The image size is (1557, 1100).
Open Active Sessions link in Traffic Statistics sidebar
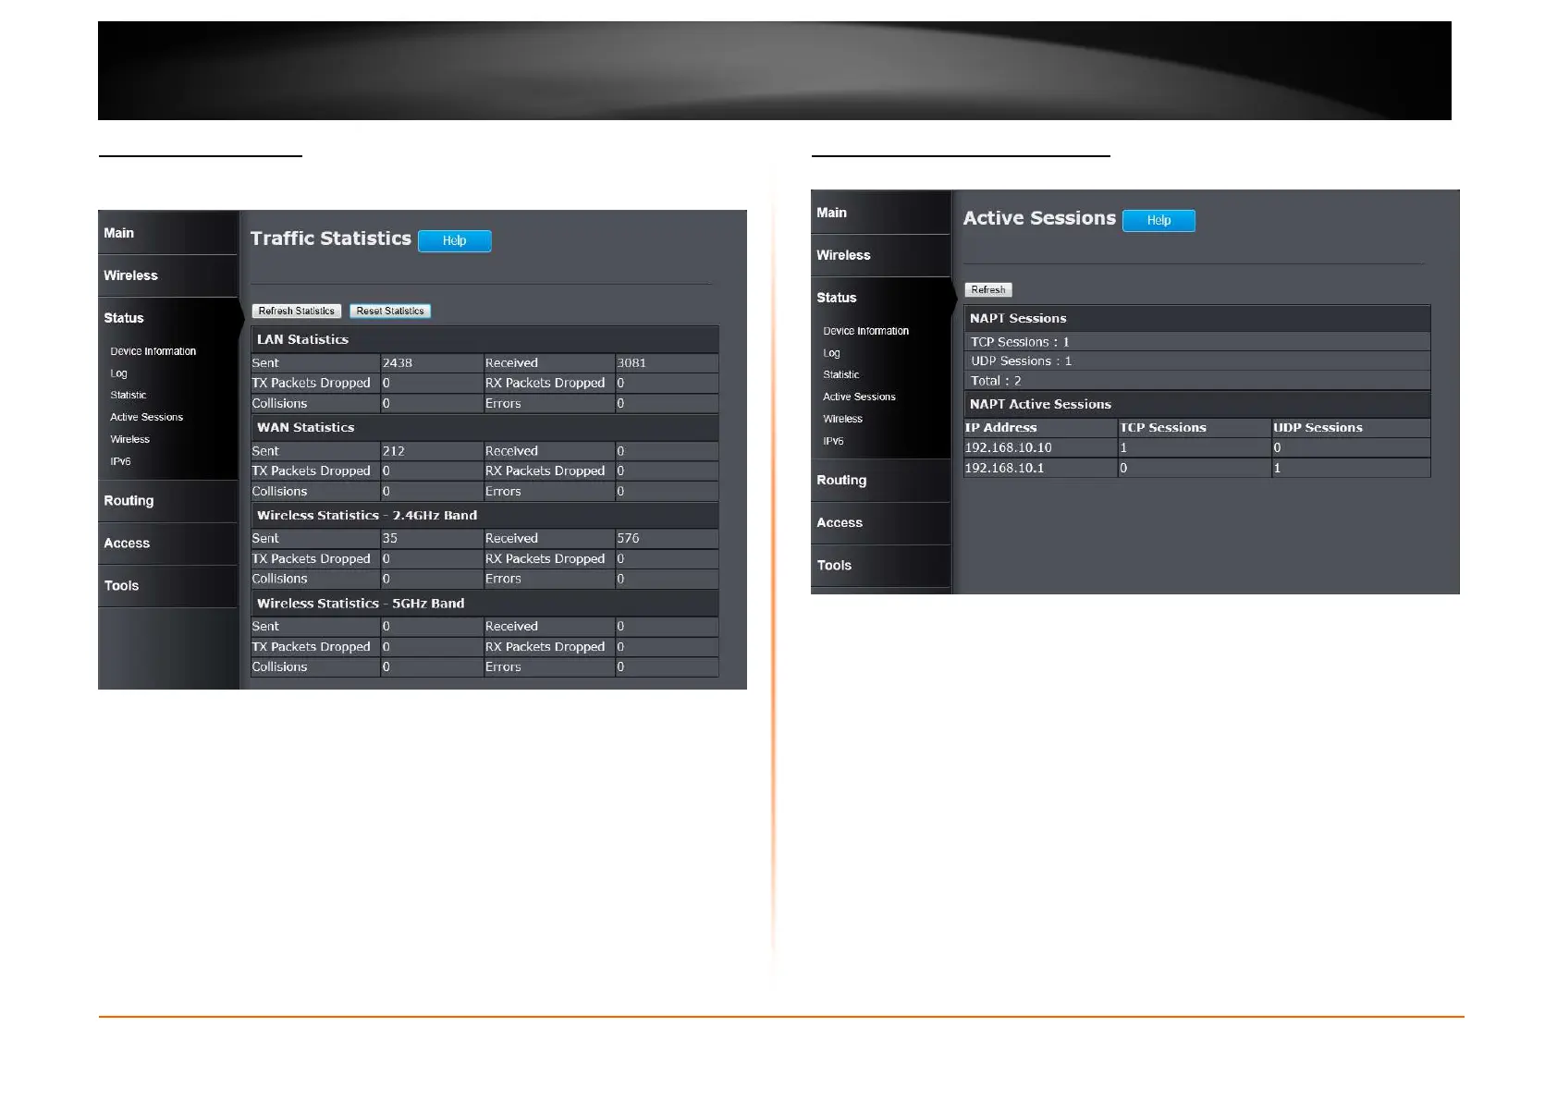(x=147, y=418)
